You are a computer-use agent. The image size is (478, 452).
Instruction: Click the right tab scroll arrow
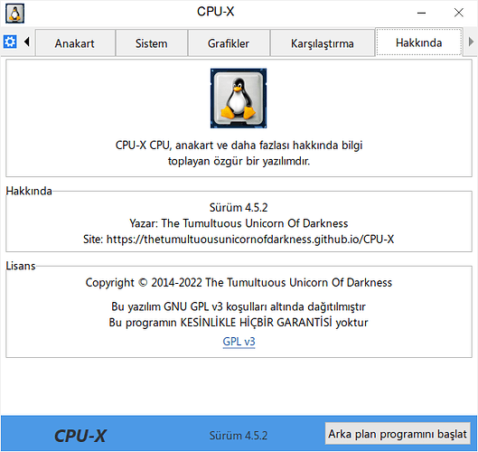(471, 42)
